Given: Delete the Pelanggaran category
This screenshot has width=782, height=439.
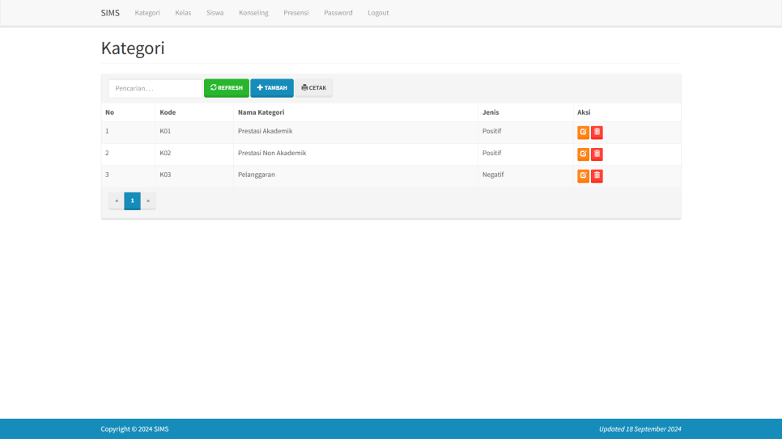Looking at the screenshot, I should click(597, 176).
